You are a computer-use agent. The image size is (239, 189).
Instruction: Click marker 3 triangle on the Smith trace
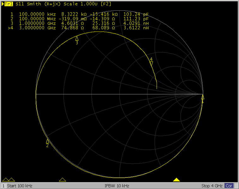tap(77, 38)
